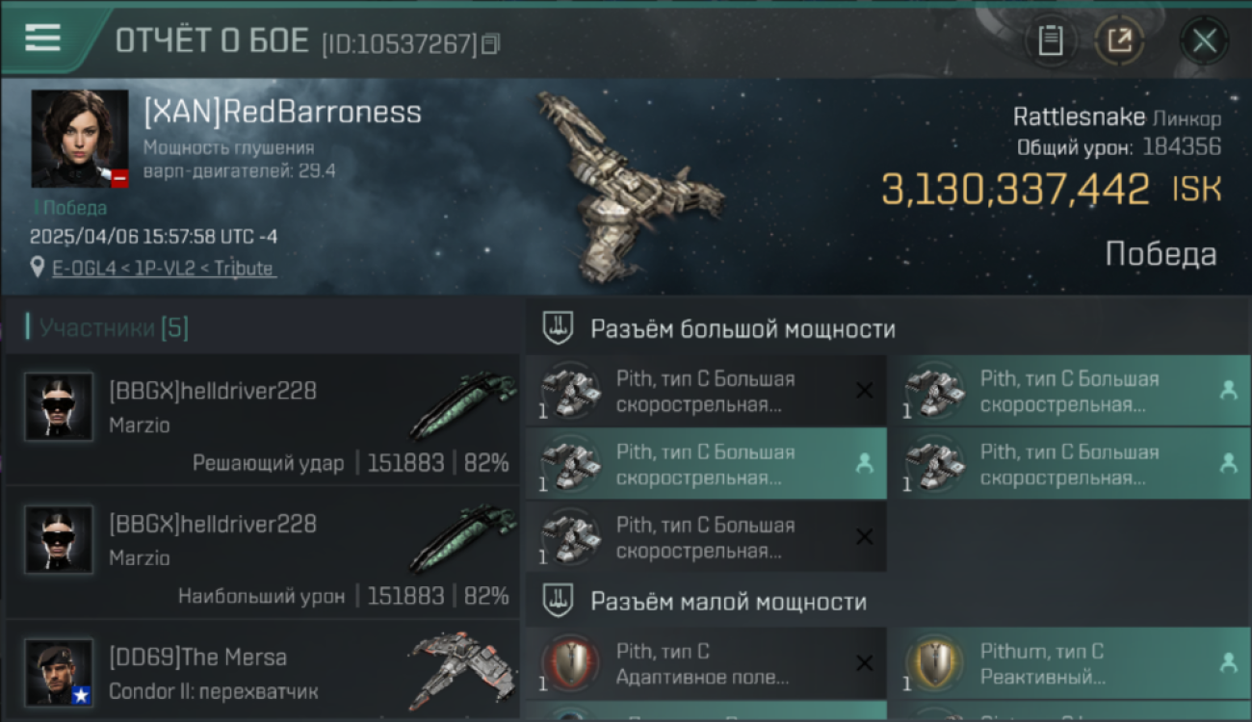Select destroyed Pith Adaptive field module
The height and width of the screenshot is (722, 1252).
[x=706, y=664]
